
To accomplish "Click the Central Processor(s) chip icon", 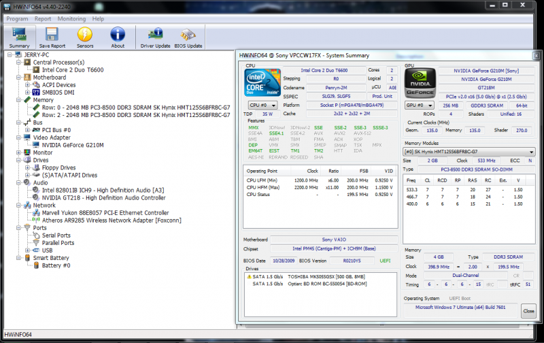I will (27, 62).
